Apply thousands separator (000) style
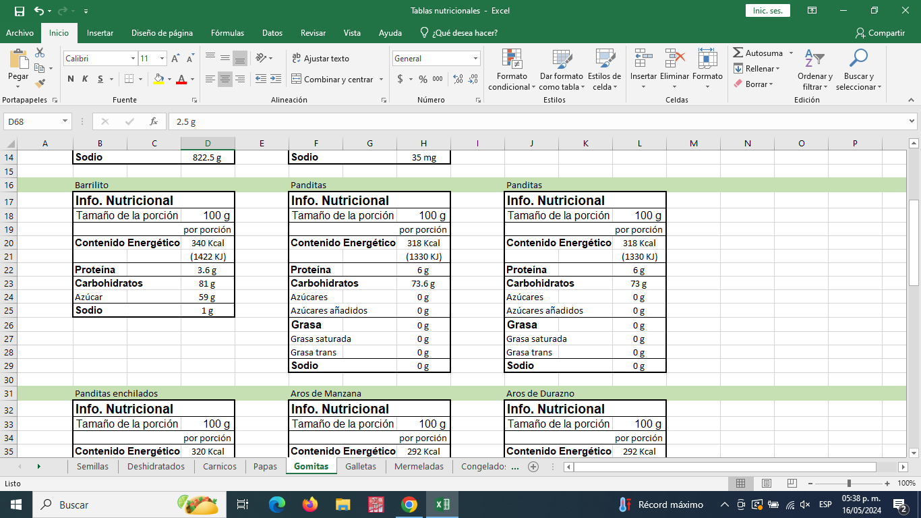 click(438, 79)
